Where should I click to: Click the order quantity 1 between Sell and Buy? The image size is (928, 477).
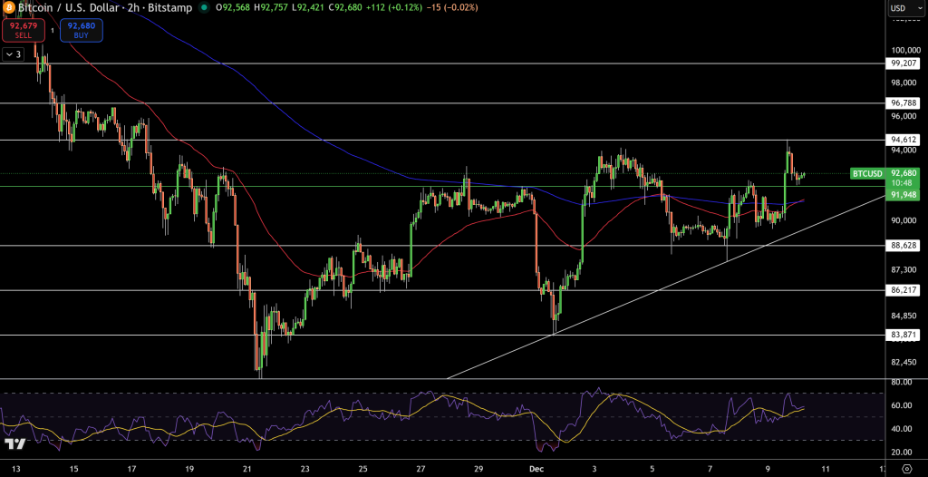pos(52,30)
